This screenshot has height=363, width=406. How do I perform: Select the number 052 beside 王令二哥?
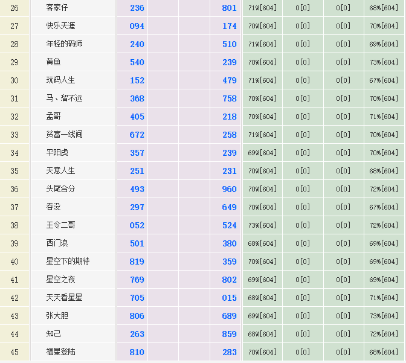(137, 225)
